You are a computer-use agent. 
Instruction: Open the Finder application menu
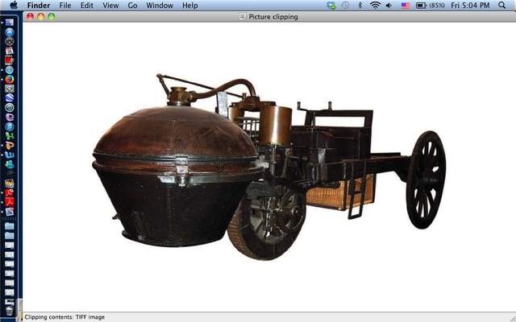point(39,6)
